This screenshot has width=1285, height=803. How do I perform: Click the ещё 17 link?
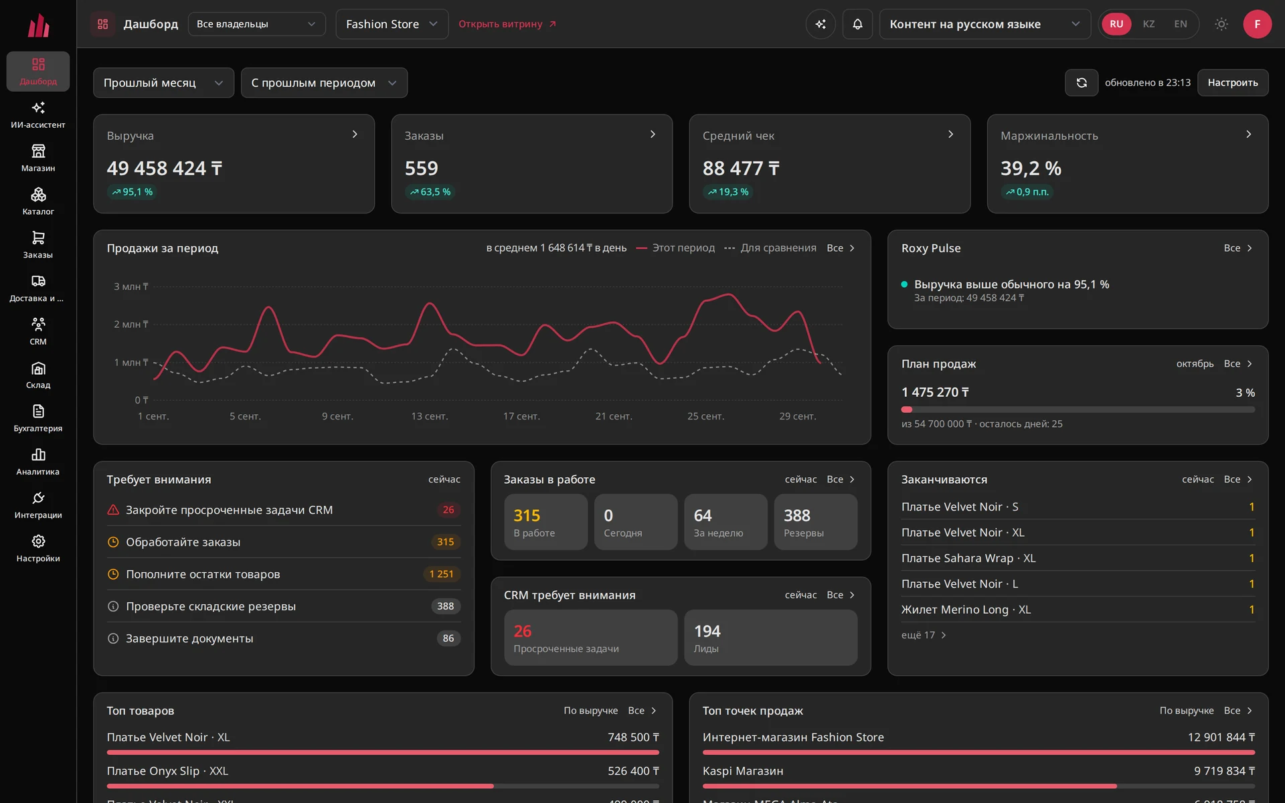924,635
